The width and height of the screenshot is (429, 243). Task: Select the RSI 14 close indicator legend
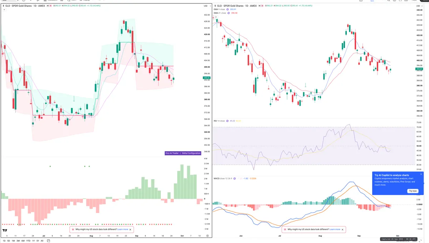pos(219,121)
